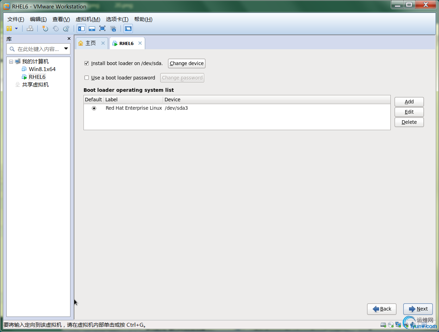Click the disabled Change password button
This screenshot has height=332, width=439.
[x=182, y=78]
